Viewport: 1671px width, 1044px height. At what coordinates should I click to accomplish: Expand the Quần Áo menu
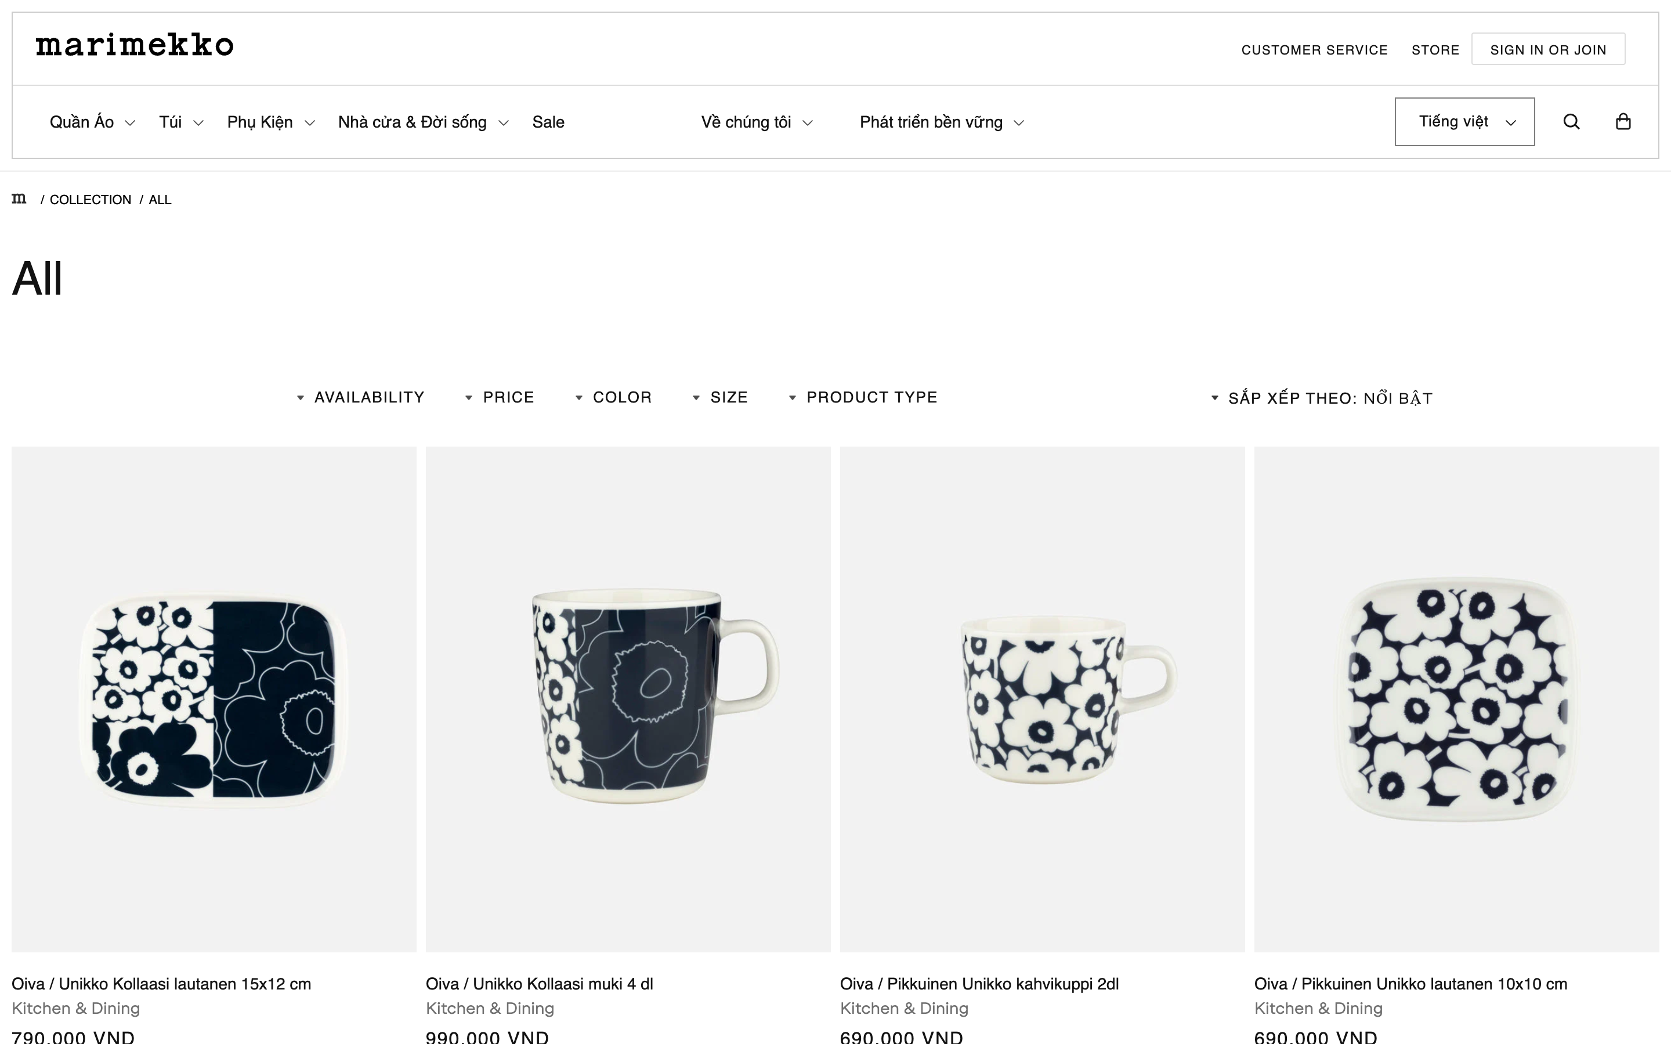pos(81,122)
